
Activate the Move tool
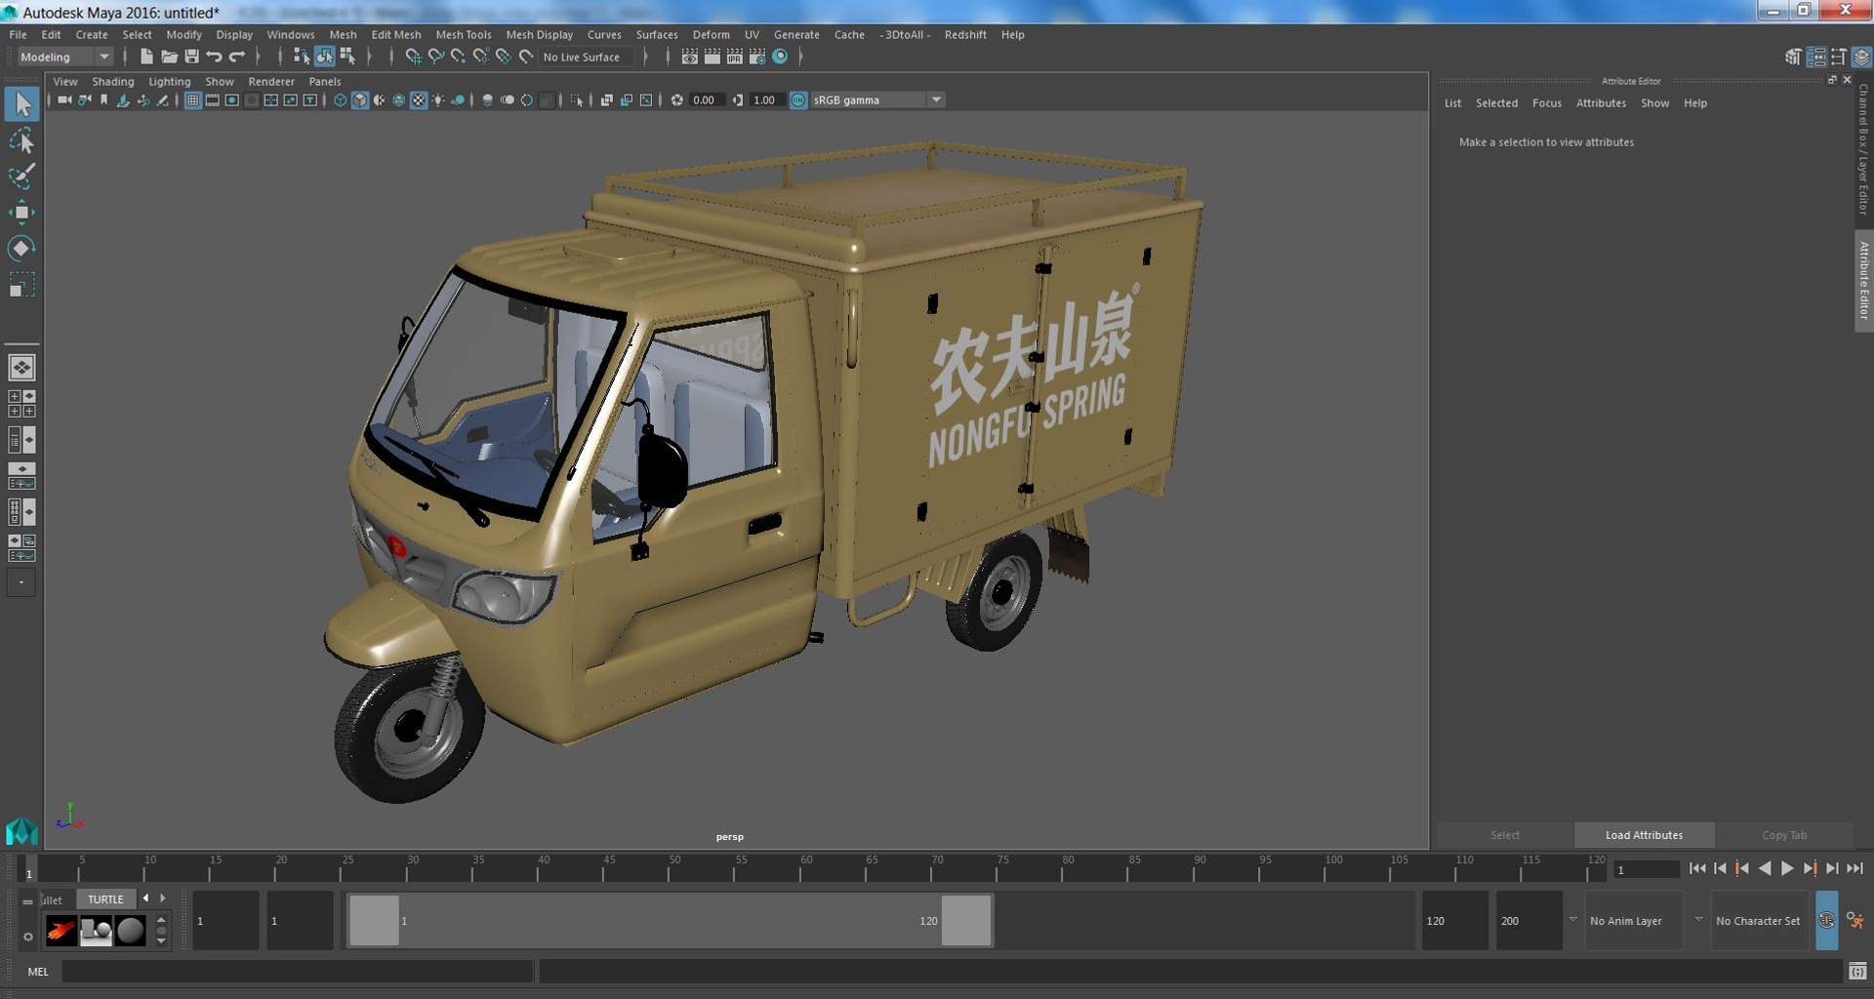point(21,213)
